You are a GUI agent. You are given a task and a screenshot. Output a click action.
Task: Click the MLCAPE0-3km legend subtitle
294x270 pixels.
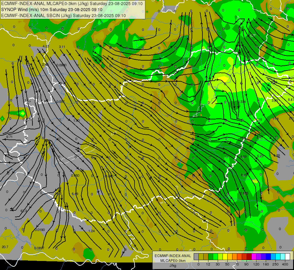pyautogui.click(x=173, y=261)
